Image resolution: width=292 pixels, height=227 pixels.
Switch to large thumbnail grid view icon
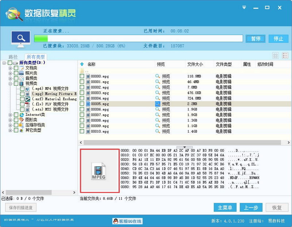[x=276, y=55]
